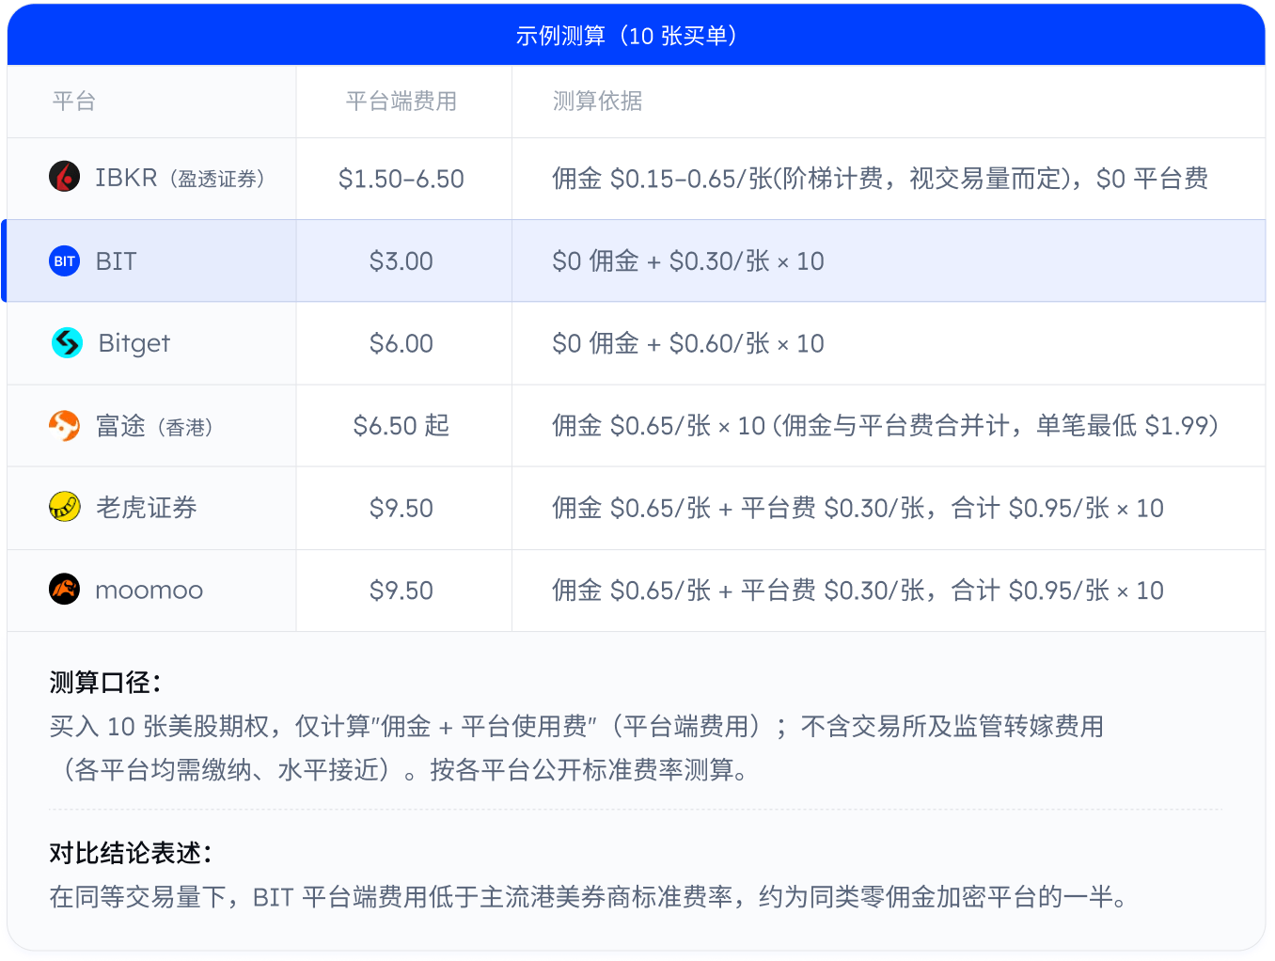Click the $9.50 fee in 老虎证券 row
Screen dimensions: 1275x961
[401, 508]
